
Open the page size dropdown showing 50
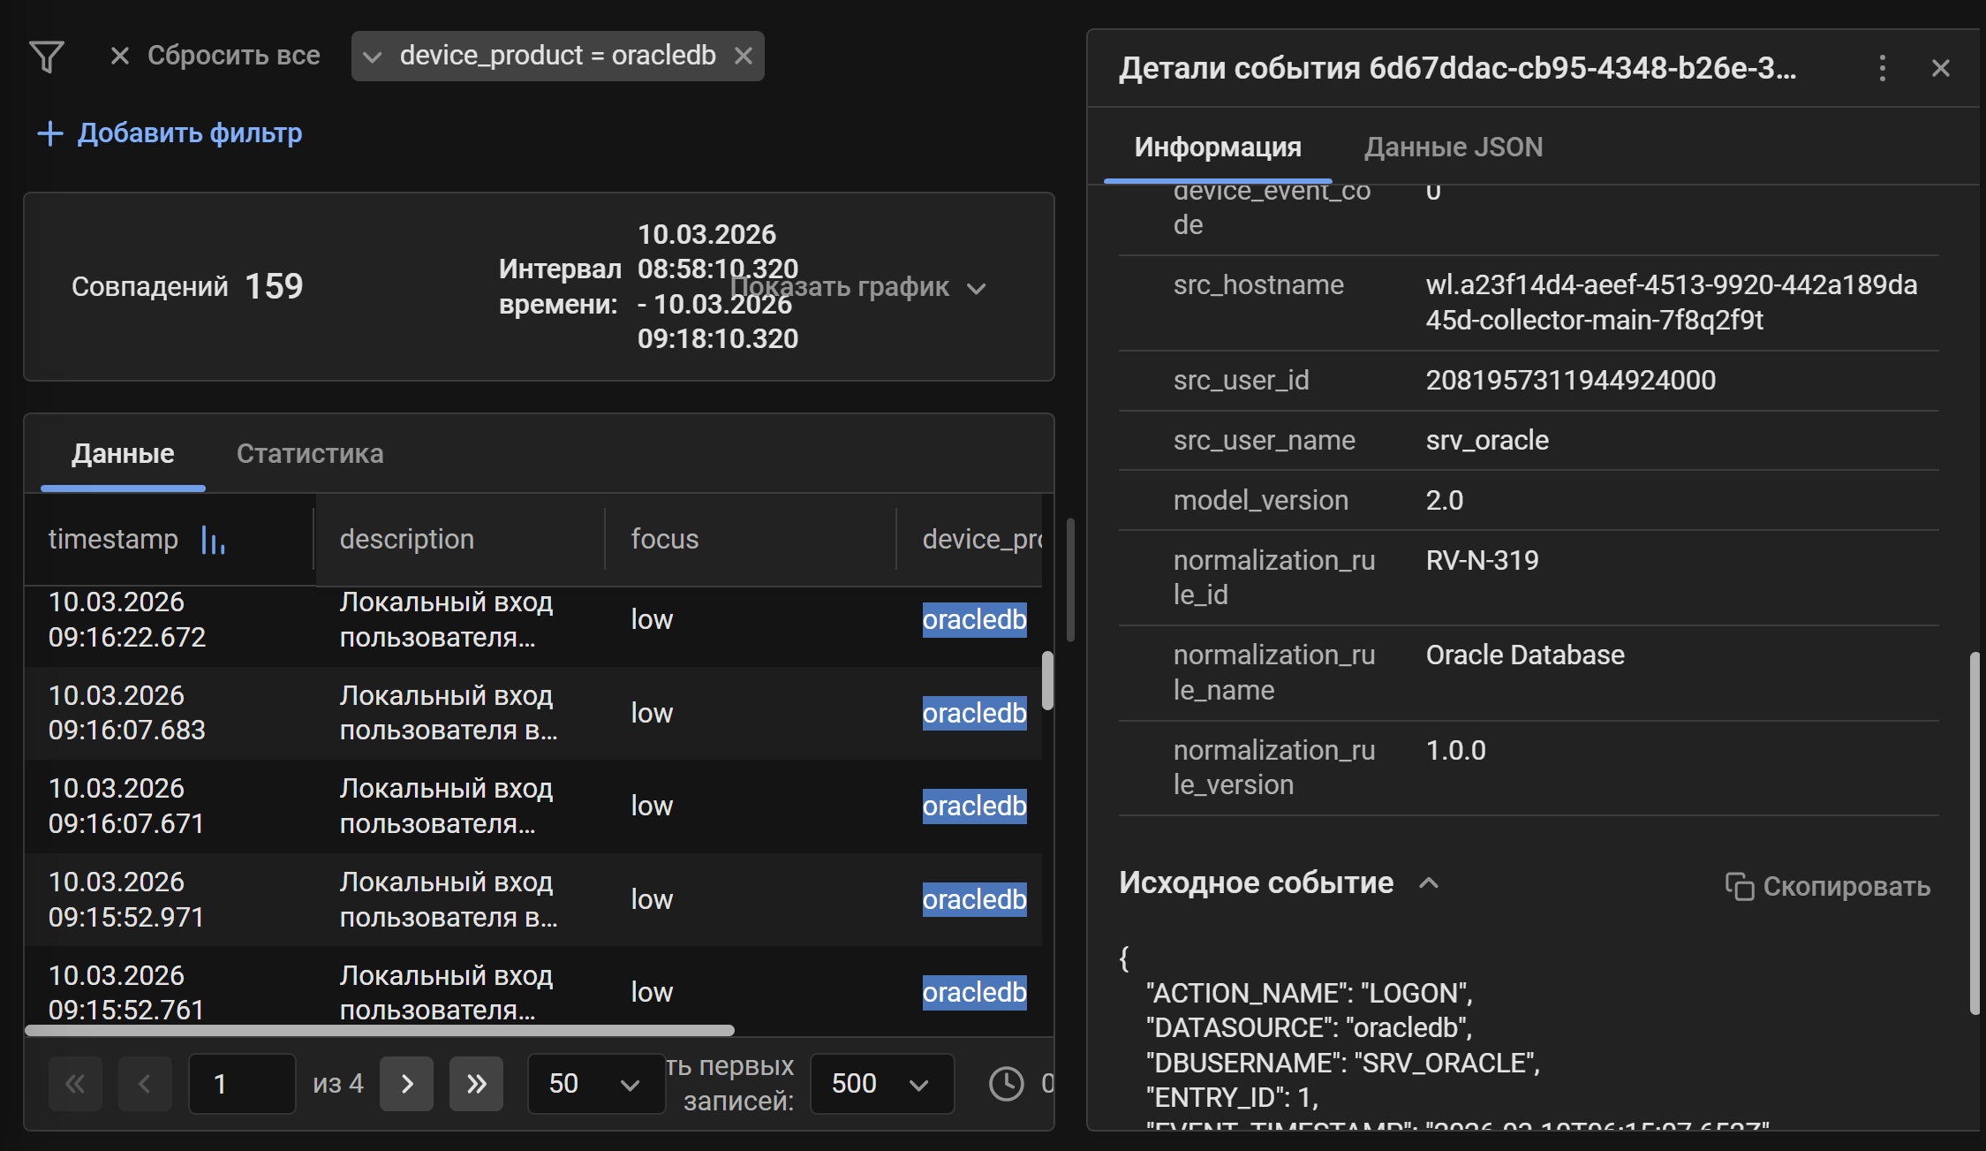click(x=595, y=1084)
